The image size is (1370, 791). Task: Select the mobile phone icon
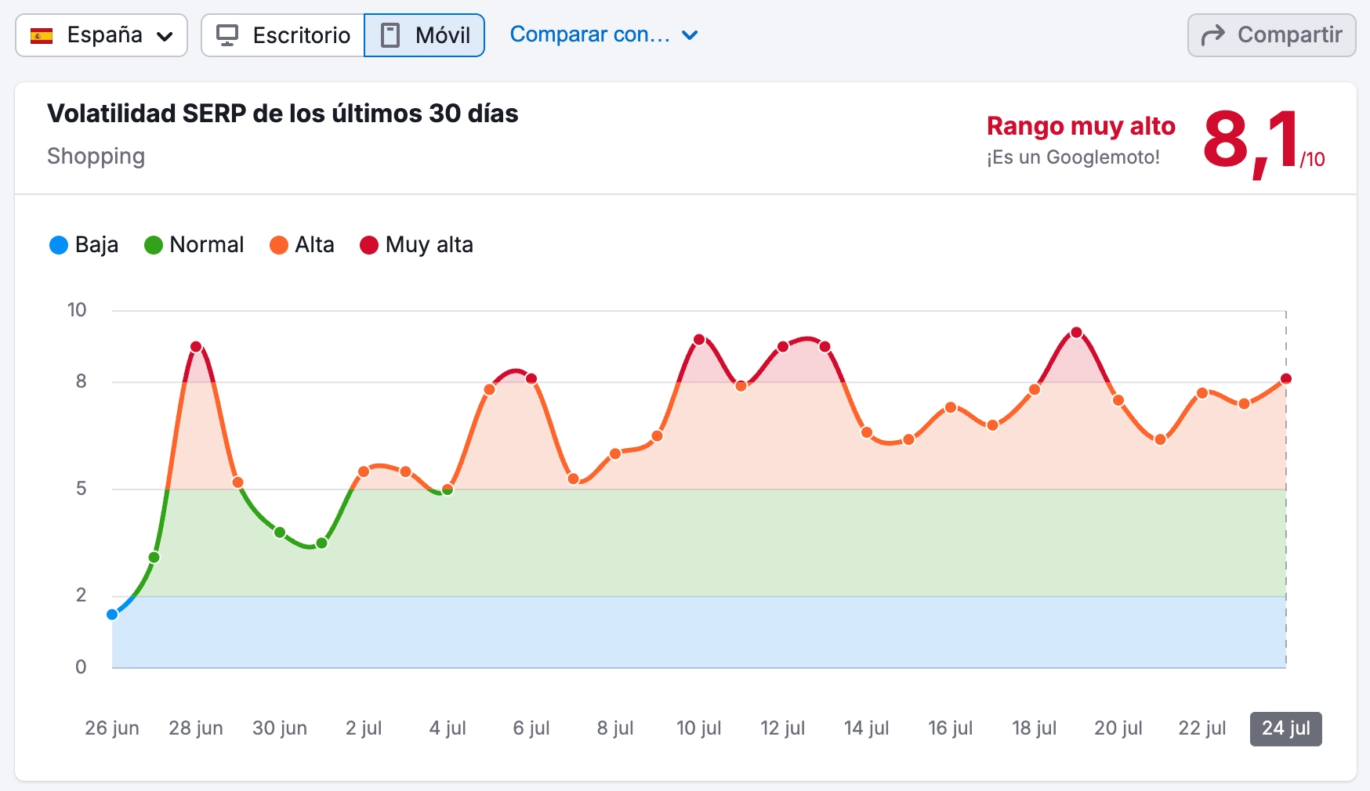(x=390, y=34)
